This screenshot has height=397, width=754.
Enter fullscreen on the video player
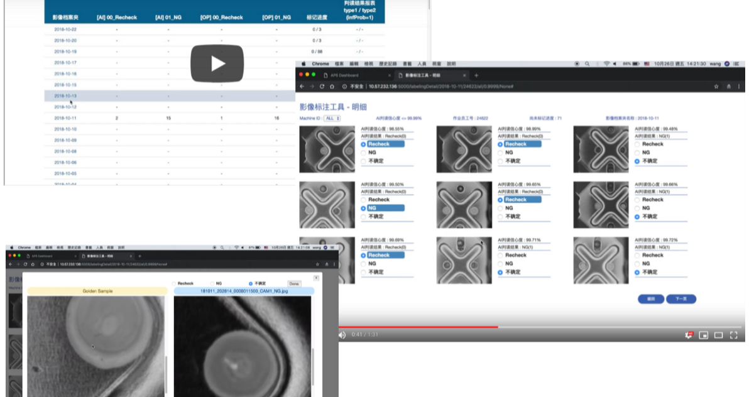pos(733,335)
